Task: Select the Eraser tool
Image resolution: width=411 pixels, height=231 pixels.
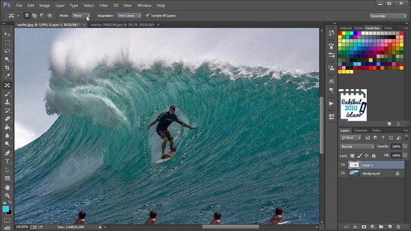Action: [x=7, y=119]
